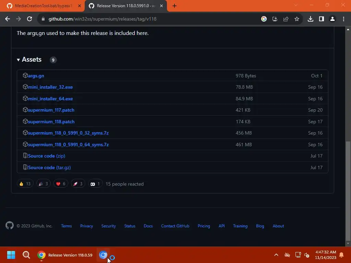
Task: Open the Blog footer link
Action: [x=260, y=226]
